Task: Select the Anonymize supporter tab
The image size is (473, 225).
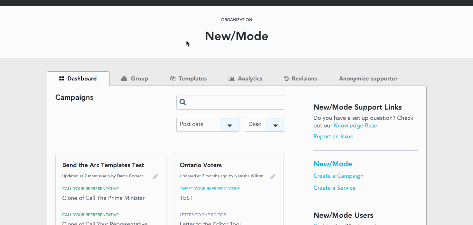Action: (x=368, y=79)
